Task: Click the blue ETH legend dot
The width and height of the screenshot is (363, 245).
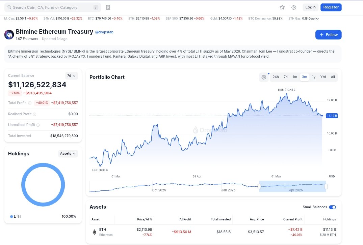Action: pos(11,217)
